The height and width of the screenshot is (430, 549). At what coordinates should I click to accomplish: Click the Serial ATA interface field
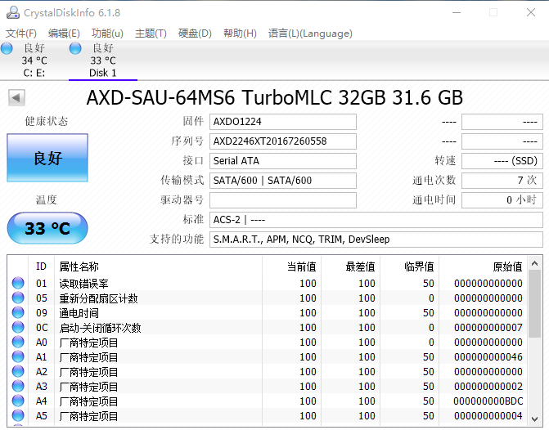pyautogui.click(x=283, y=161)
